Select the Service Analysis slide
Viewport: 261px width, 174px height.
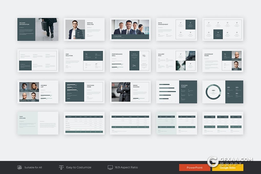[x=84, y=29]
